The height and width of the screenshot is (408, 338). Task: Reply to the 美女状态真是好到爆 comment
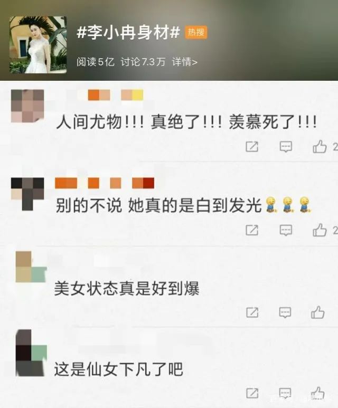(x=285, y=312)
